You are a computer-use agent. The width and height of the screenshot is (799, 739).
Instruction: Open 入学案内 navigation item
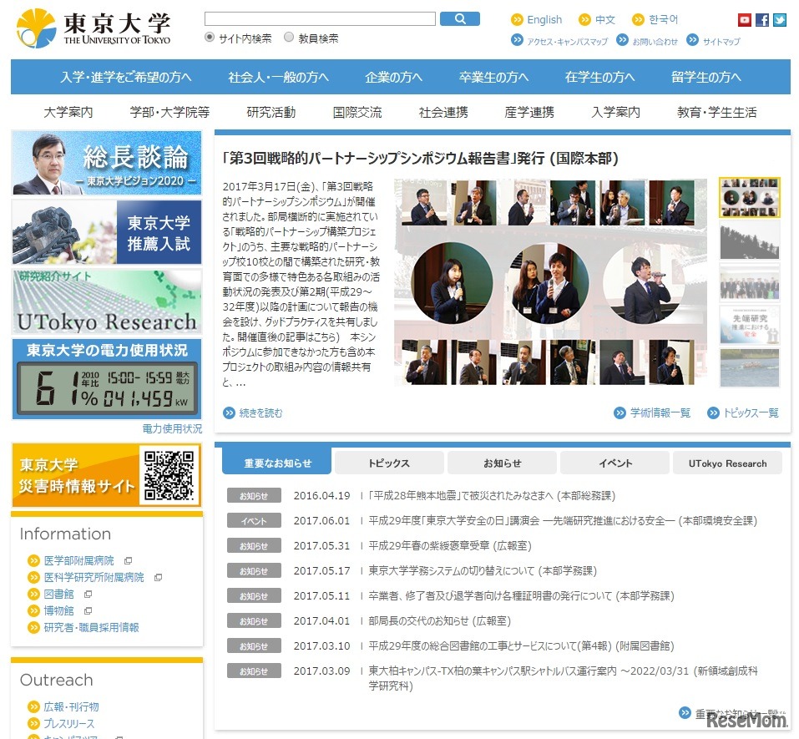pyautogui.click(x=615, y=112)
